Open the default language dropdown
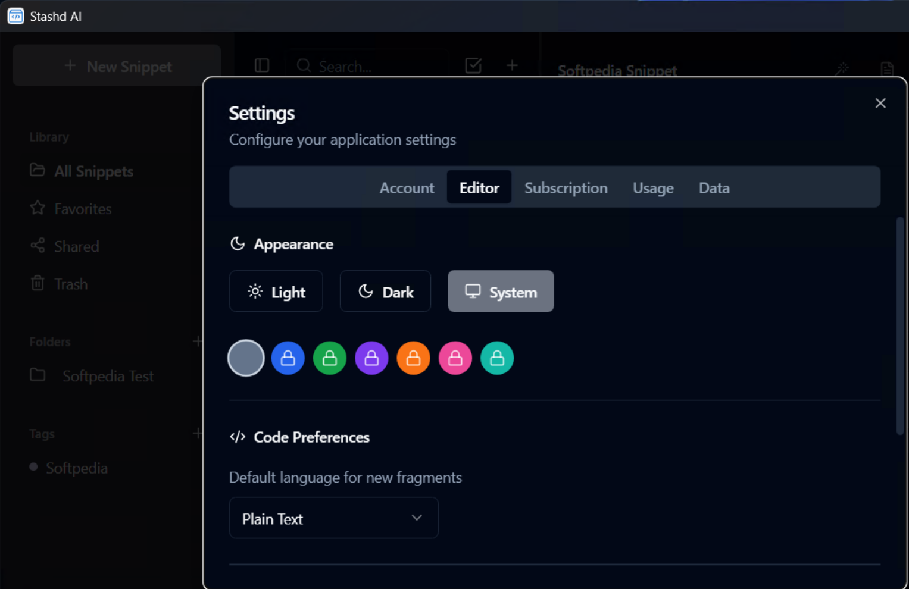This screenshot has height=589, width=909. click(x=333, y=518)
